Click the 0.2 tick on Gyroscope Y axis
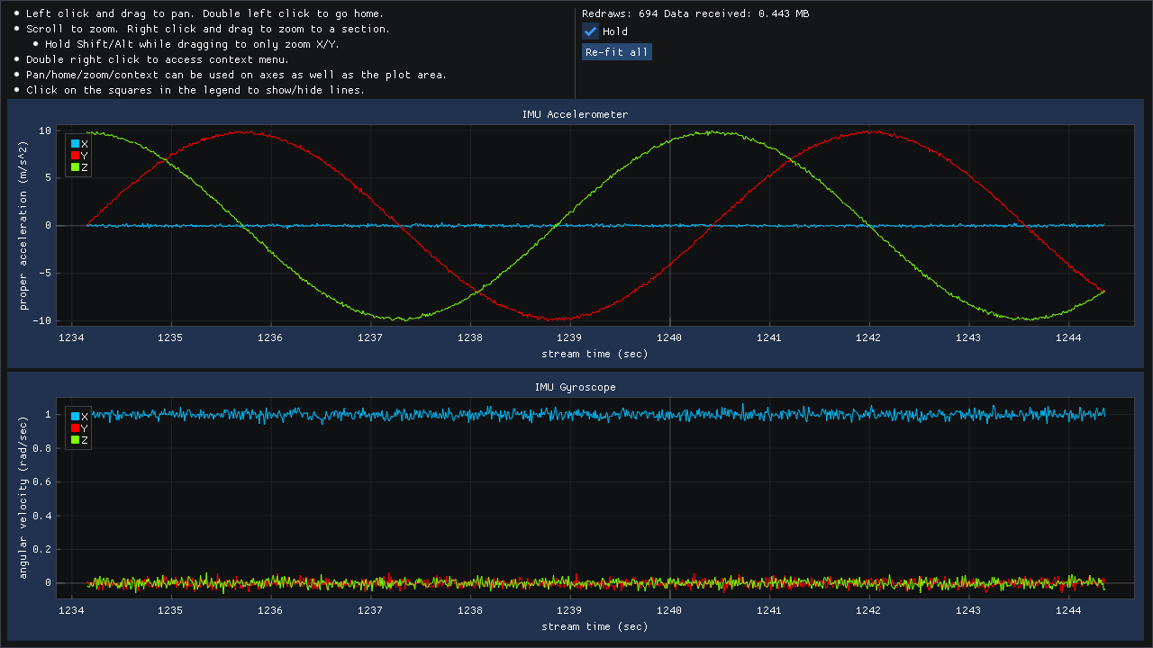The height and width of the screenshot is (648, 1153). tap(43, 549)
